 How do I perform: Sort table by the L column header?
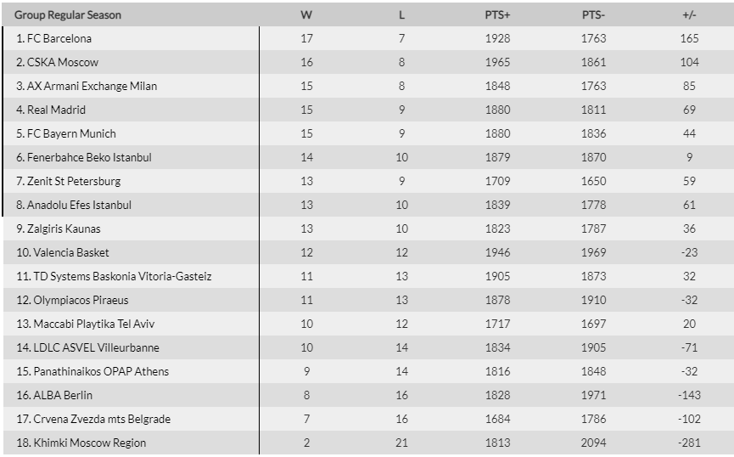[401, 15]
